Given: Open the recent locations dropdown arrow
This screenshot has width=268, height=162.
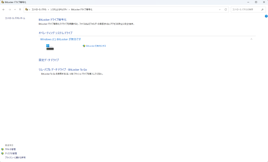Looking at the screenshot, I should [15, 10].
